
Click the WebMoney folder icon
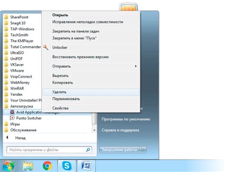coord(6,82)
